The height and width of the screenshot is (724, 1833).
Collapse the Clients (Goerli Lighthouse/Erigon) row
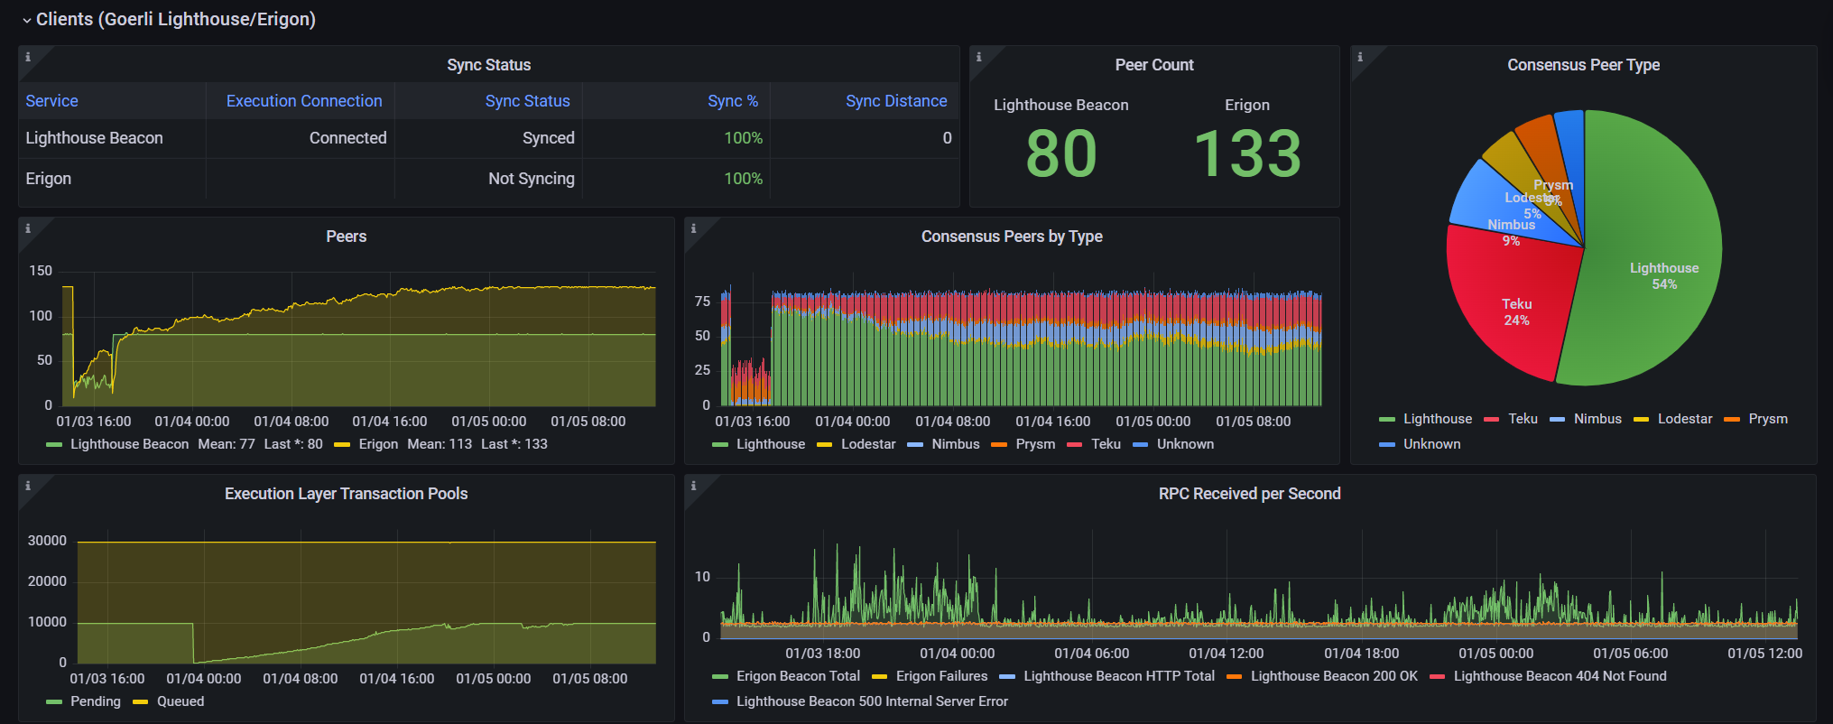pos(169,19)
